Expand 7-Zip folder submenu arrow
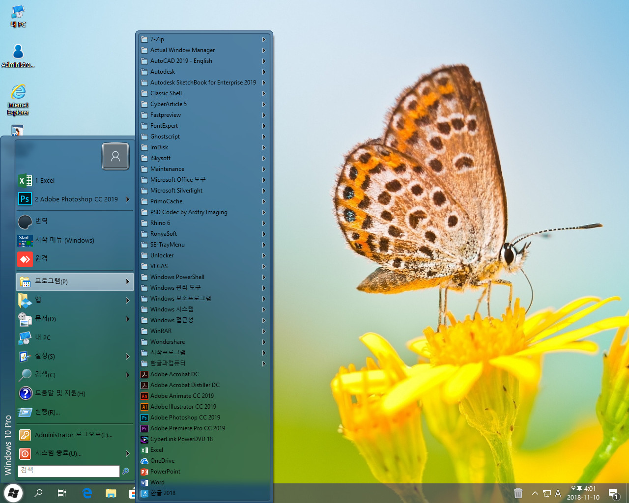Screen dimensions: 629x503 264,39
